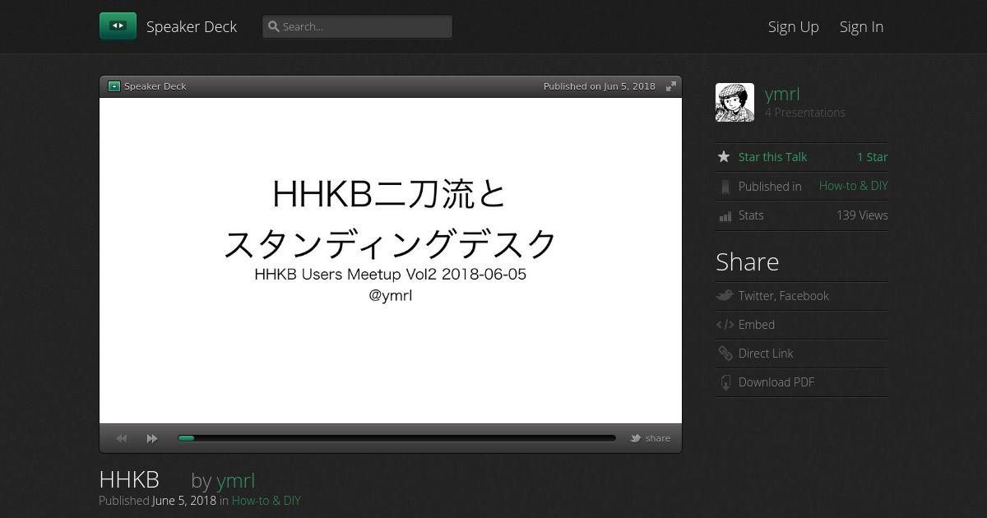Viewport: 987px width, 518px height.
Task: Click the magnifier search icon
Action: point(273,26)
